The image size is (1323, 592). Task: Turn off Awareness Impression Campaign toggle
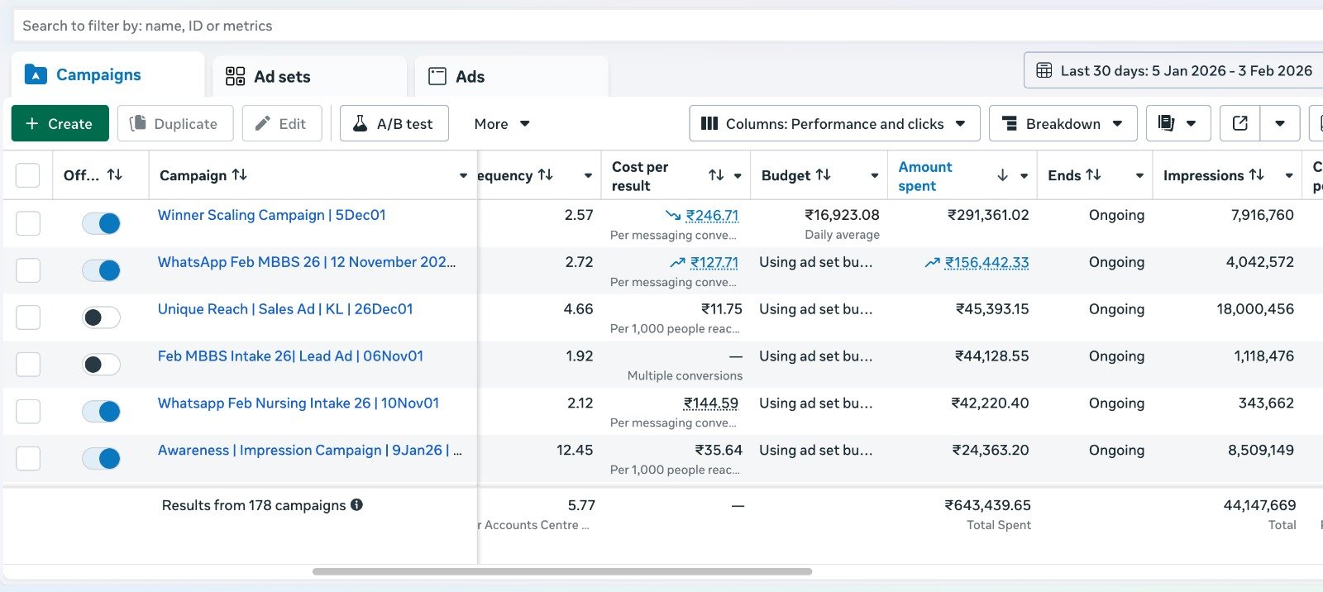pos(102,459)
